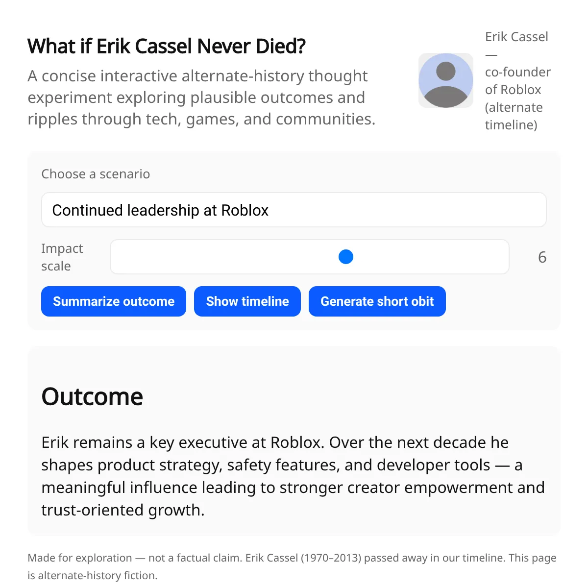Click the Erik Cassel avatar image

pyautogui.click(x=445, y=80)
